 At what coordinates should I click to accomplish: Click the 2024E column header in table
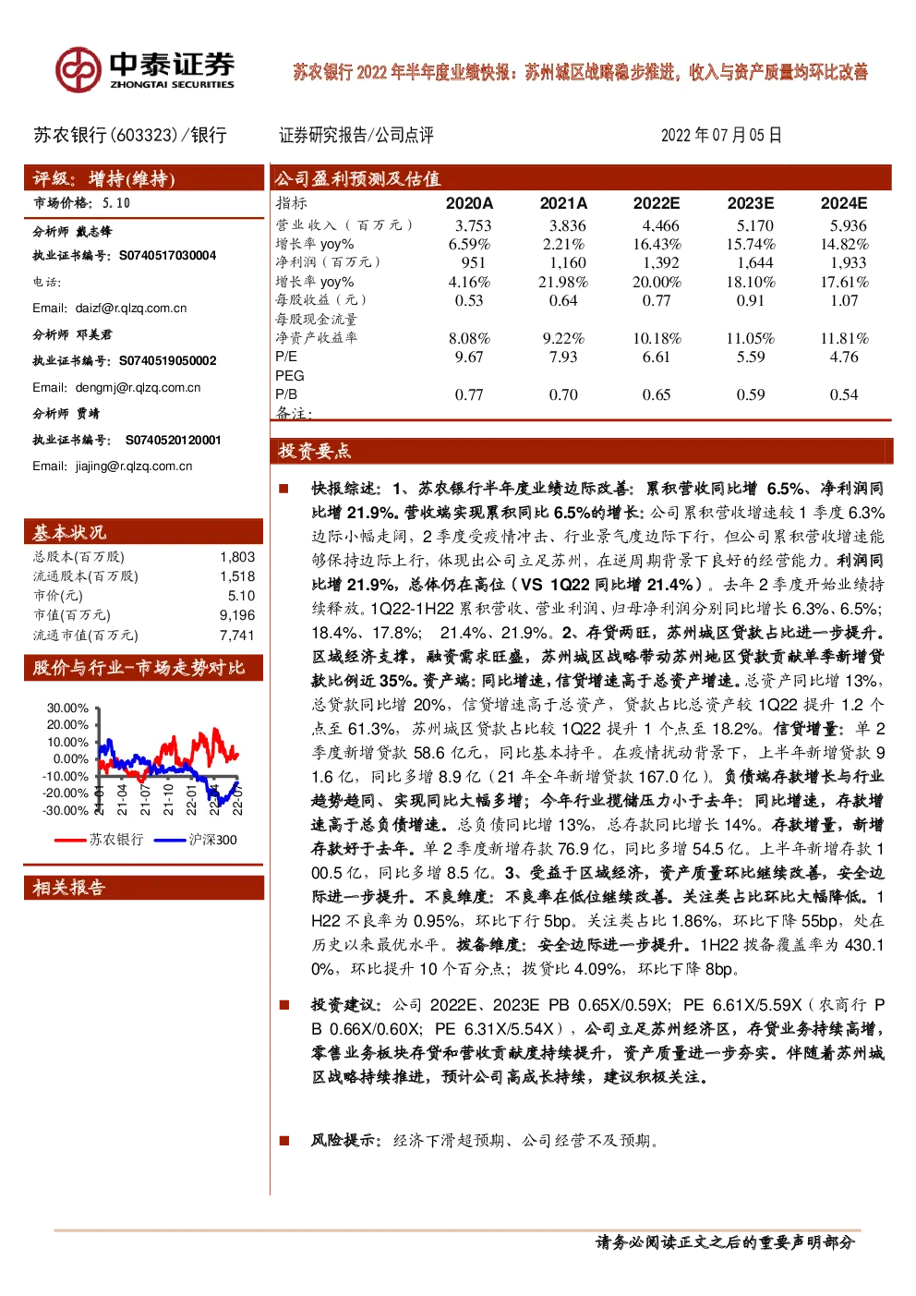click(x=844, y=203)
